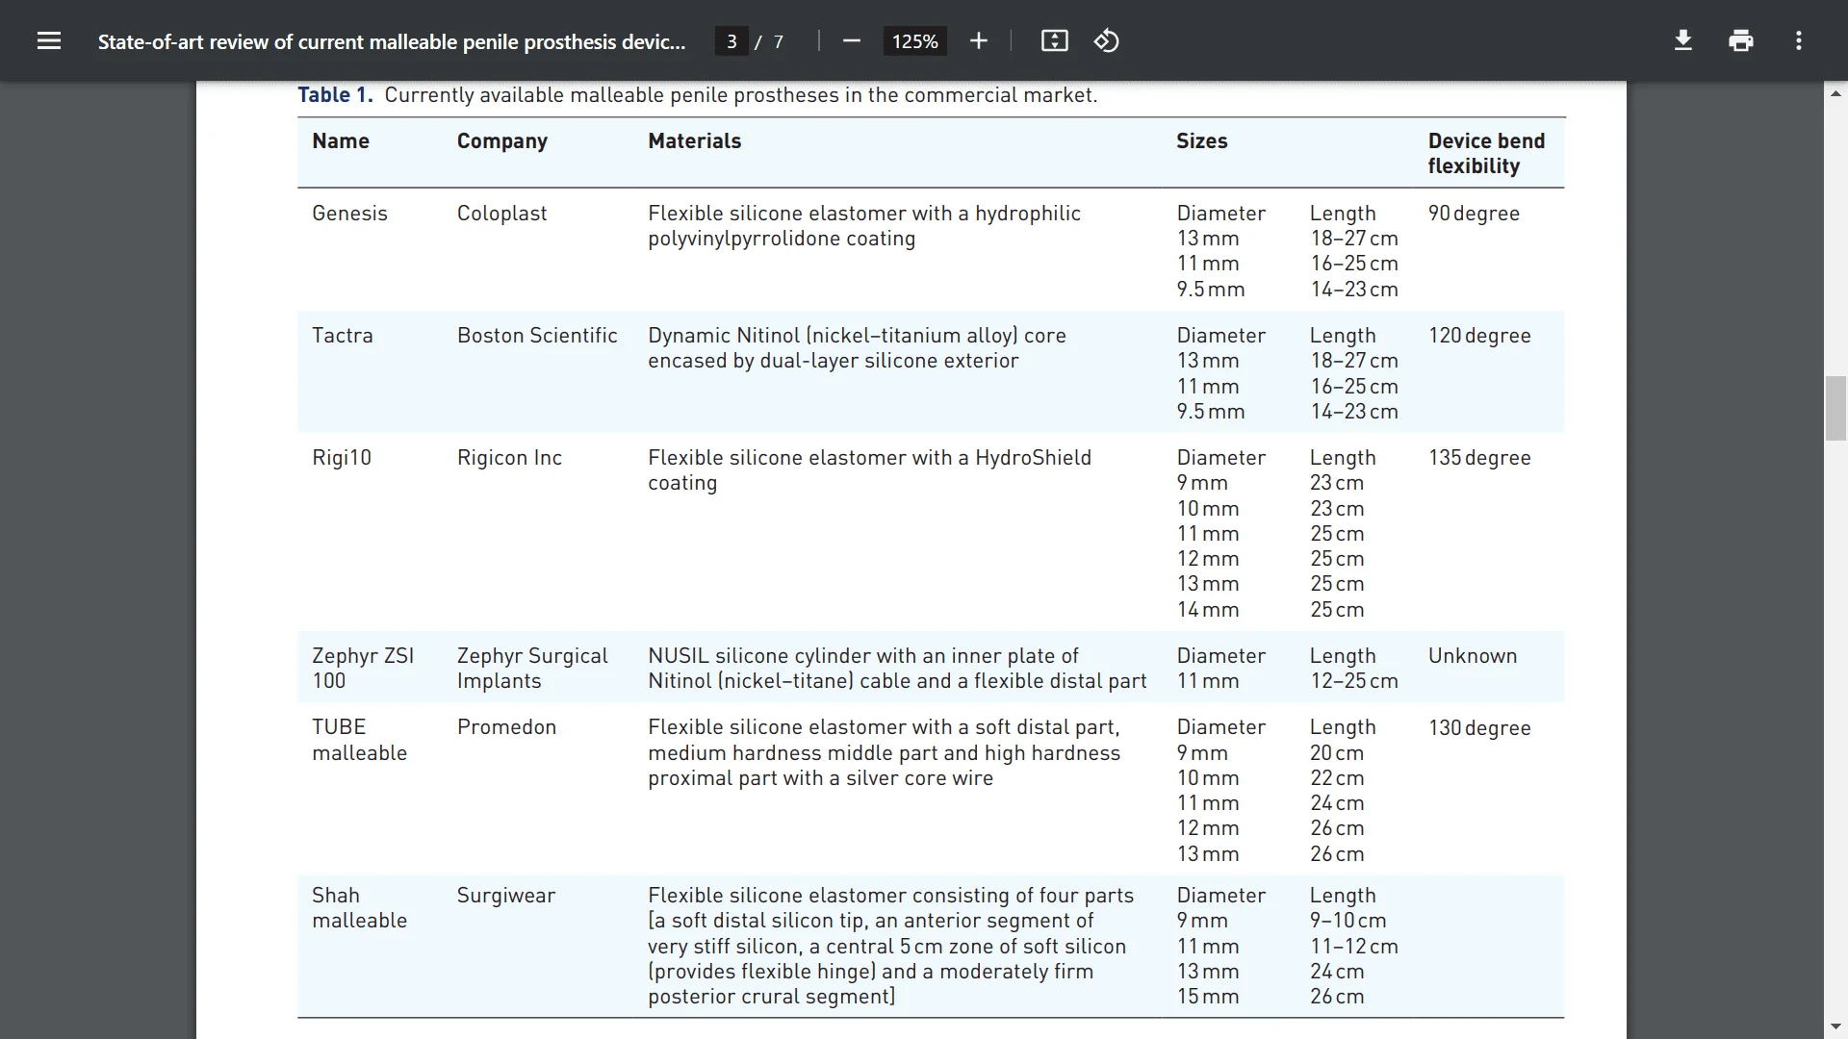This screenshot has width=1848, height=1039.
Task: Zoom out of the PDF
Action: (851, 40)
